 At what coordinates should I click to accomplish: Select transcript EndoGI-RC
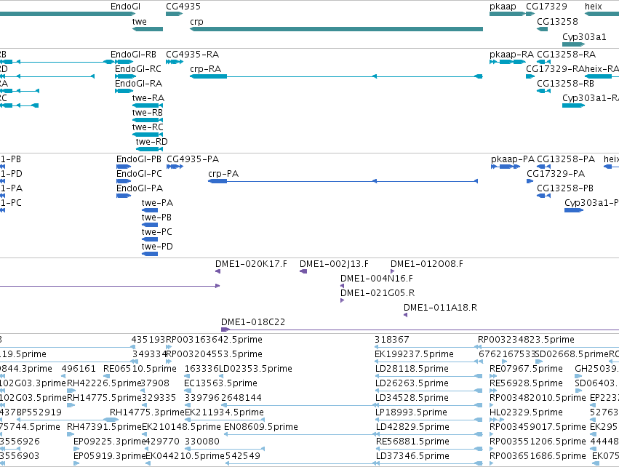point(125,76)
